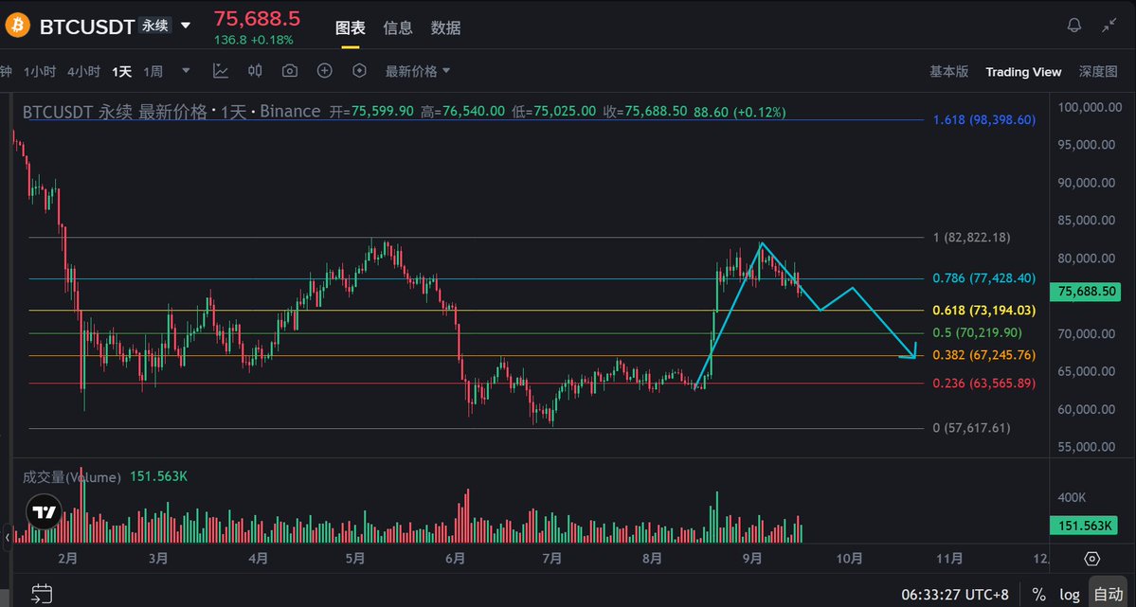Click the BTCUSDT symbol name in header

[x=87, y=27]
